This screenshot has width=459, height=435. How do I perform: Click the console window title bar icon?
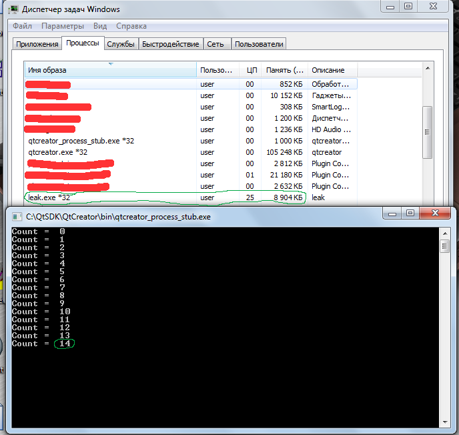(x=16, y=216)
